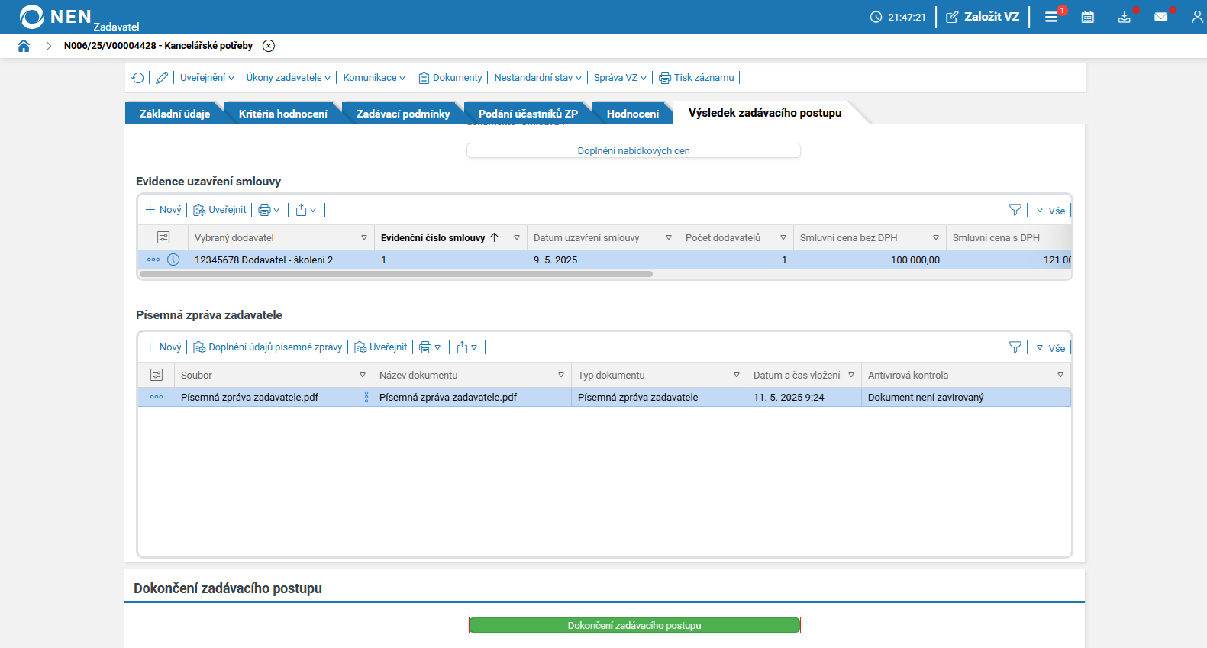Click Uveřejnit in Evidence uzavření smlouvy toolbar
Viewport: 1207px width, 648px height.
pyautogui.click(x=220, y=210)
